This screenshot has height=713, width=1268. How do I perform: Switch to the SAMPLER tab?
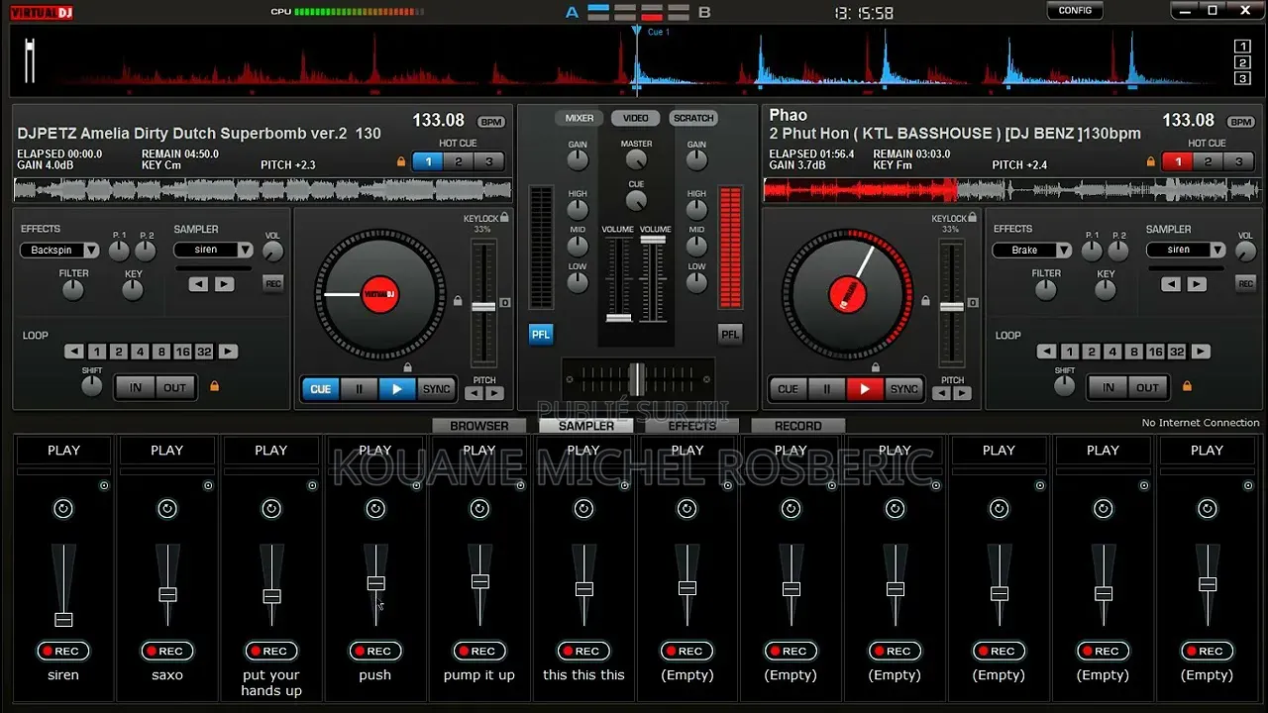point(586,426)
